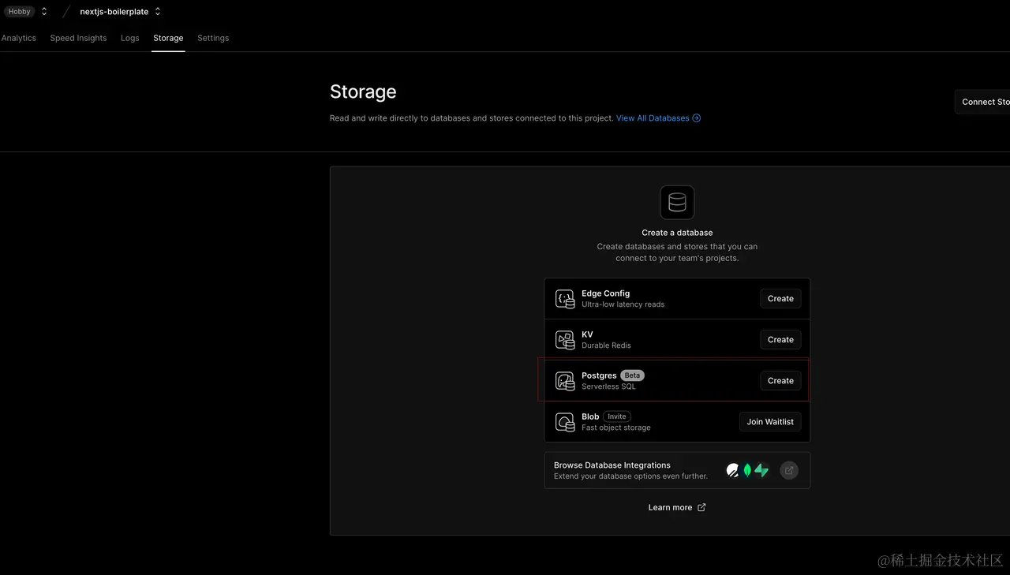Switch to the Speed Insights tab
This screenshot has height=575, width=1010.
click(78, 38)
